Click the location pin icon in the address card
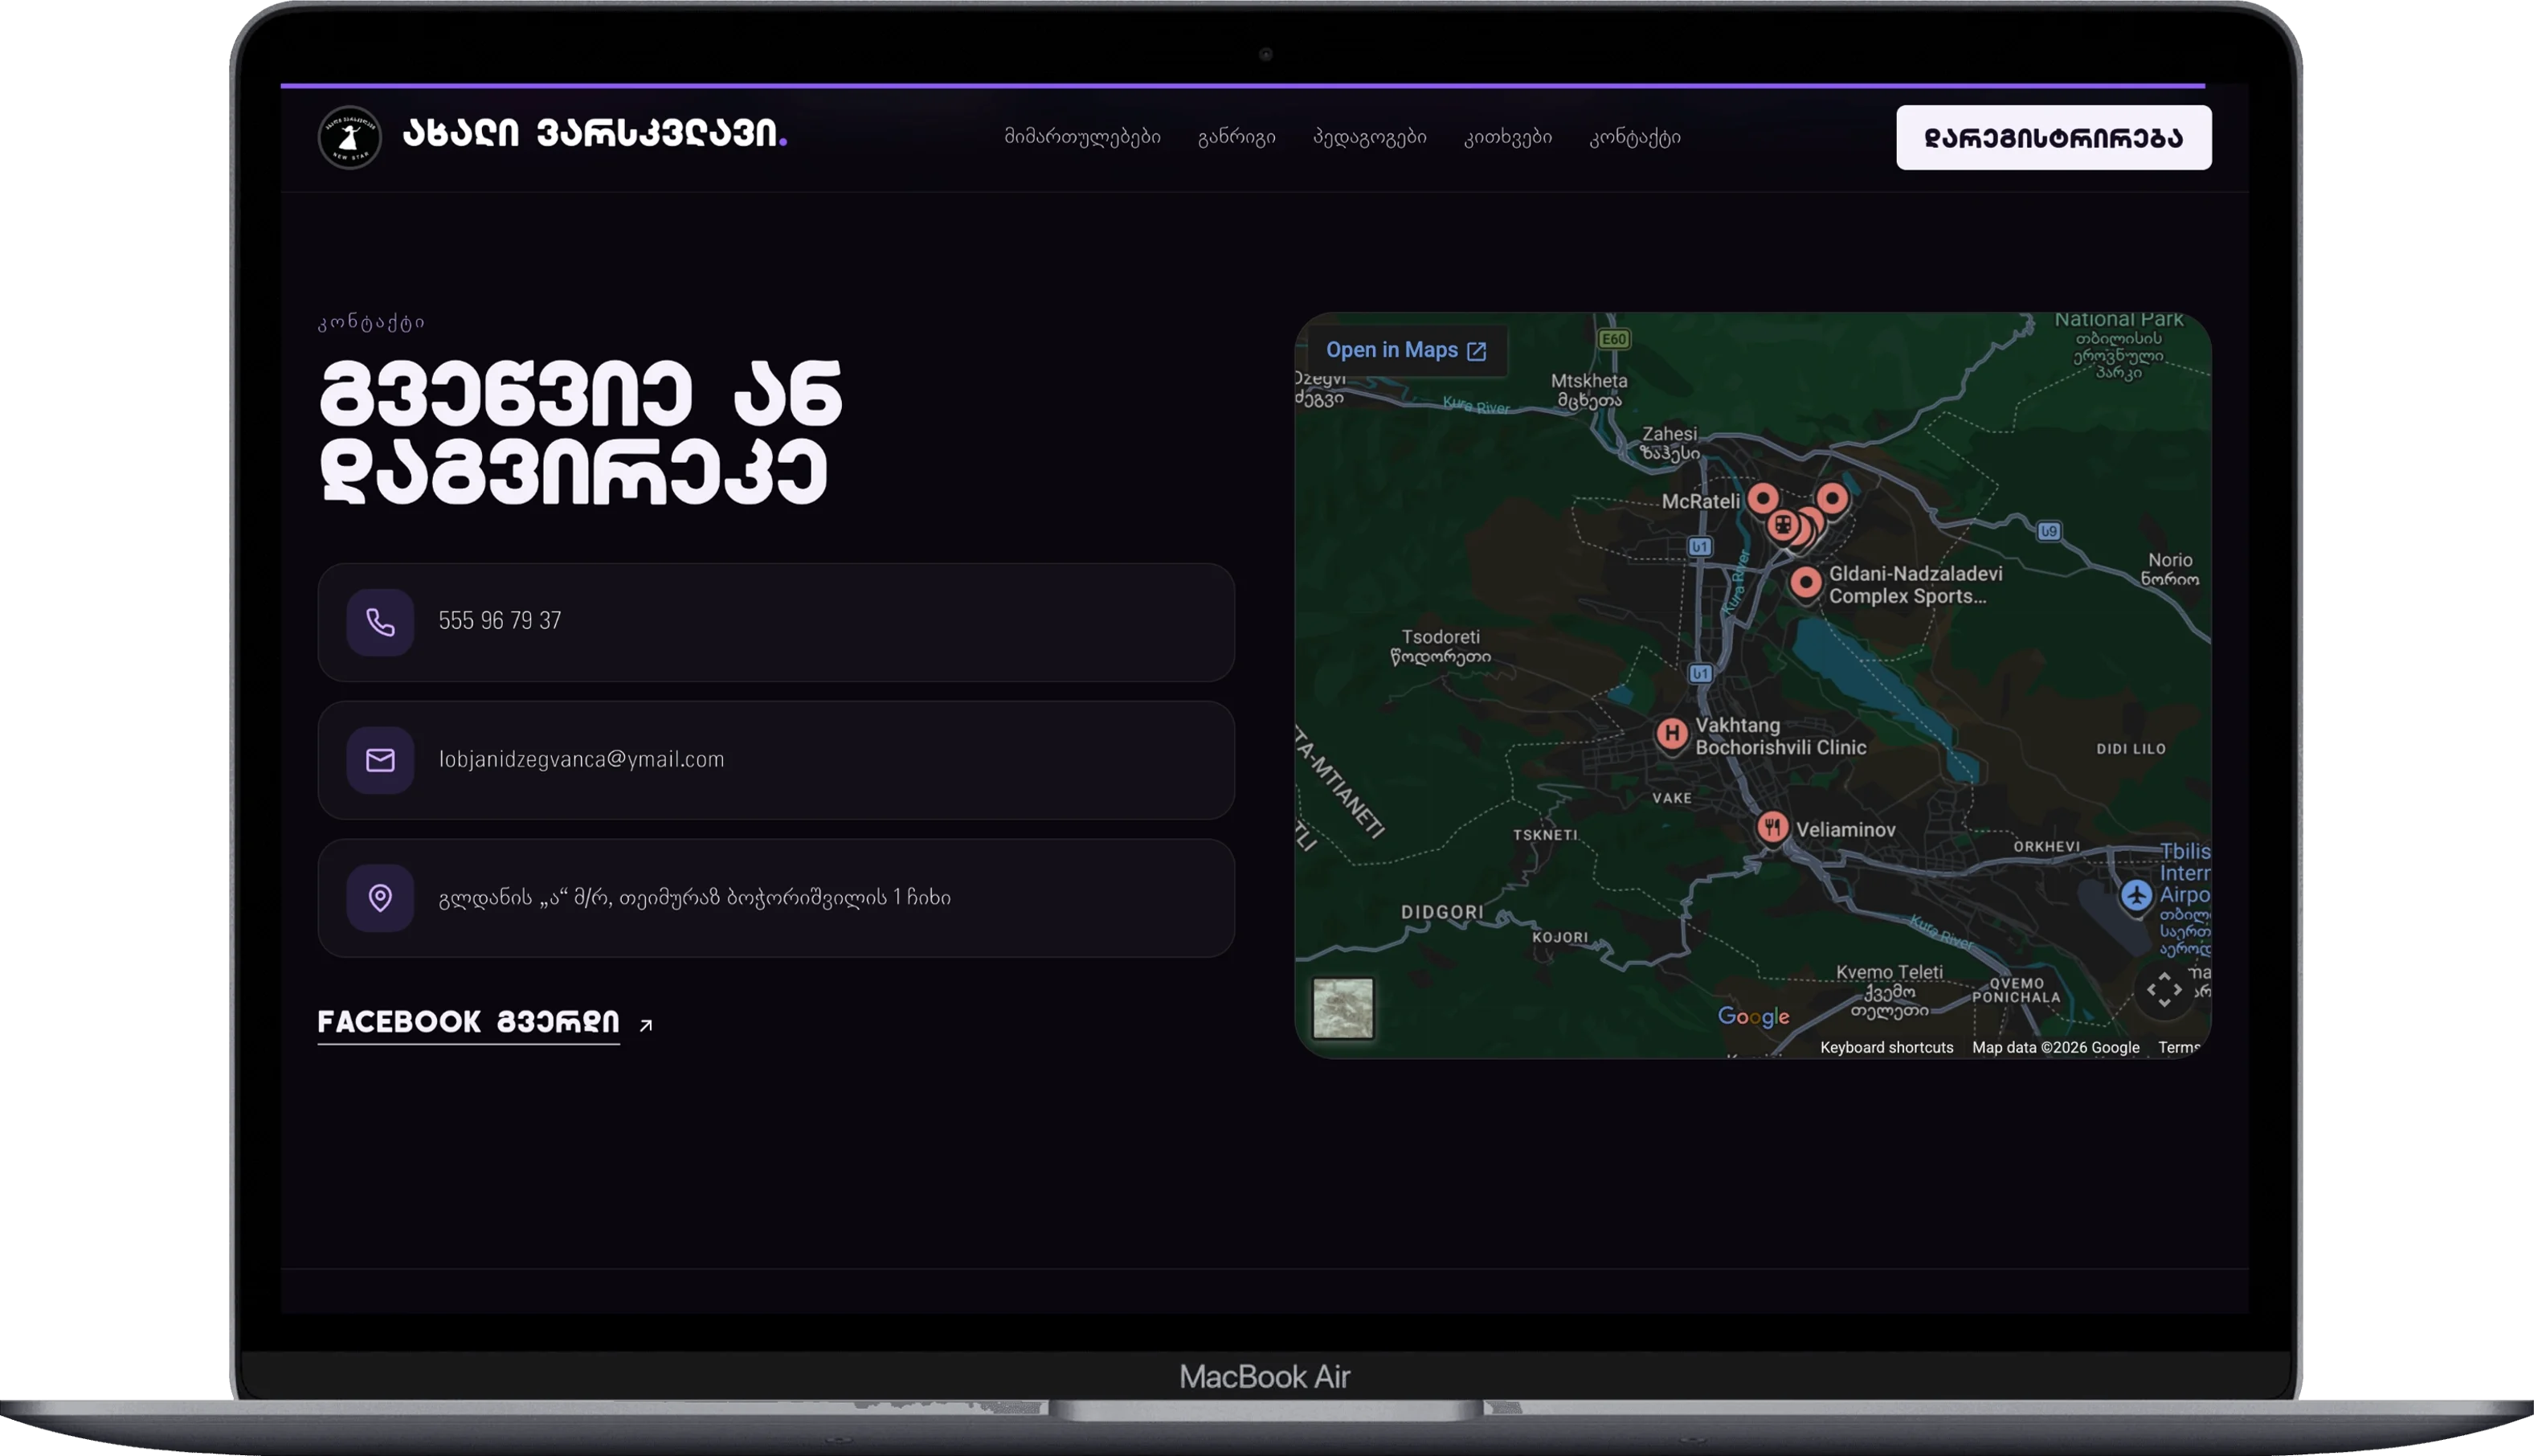The height and width of the screenshot is (1456, 2534). pyautogui.click(x=380, y=898)
